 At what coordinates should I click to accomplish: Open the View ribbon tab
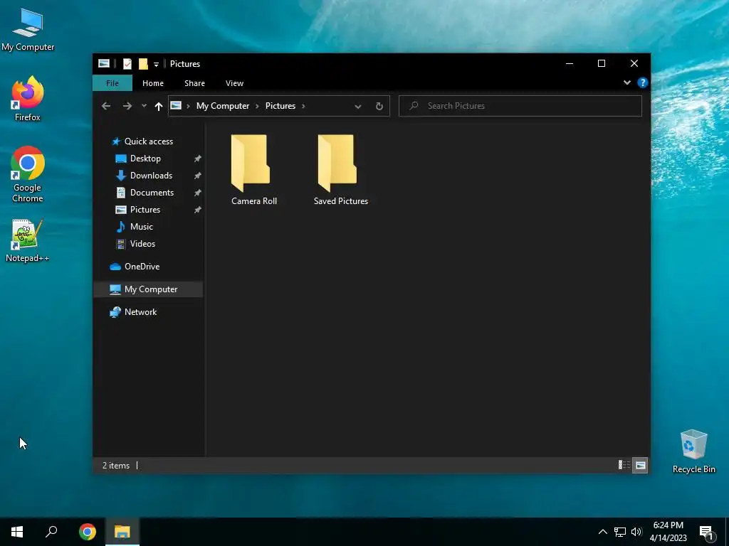[x=234, y=83]
